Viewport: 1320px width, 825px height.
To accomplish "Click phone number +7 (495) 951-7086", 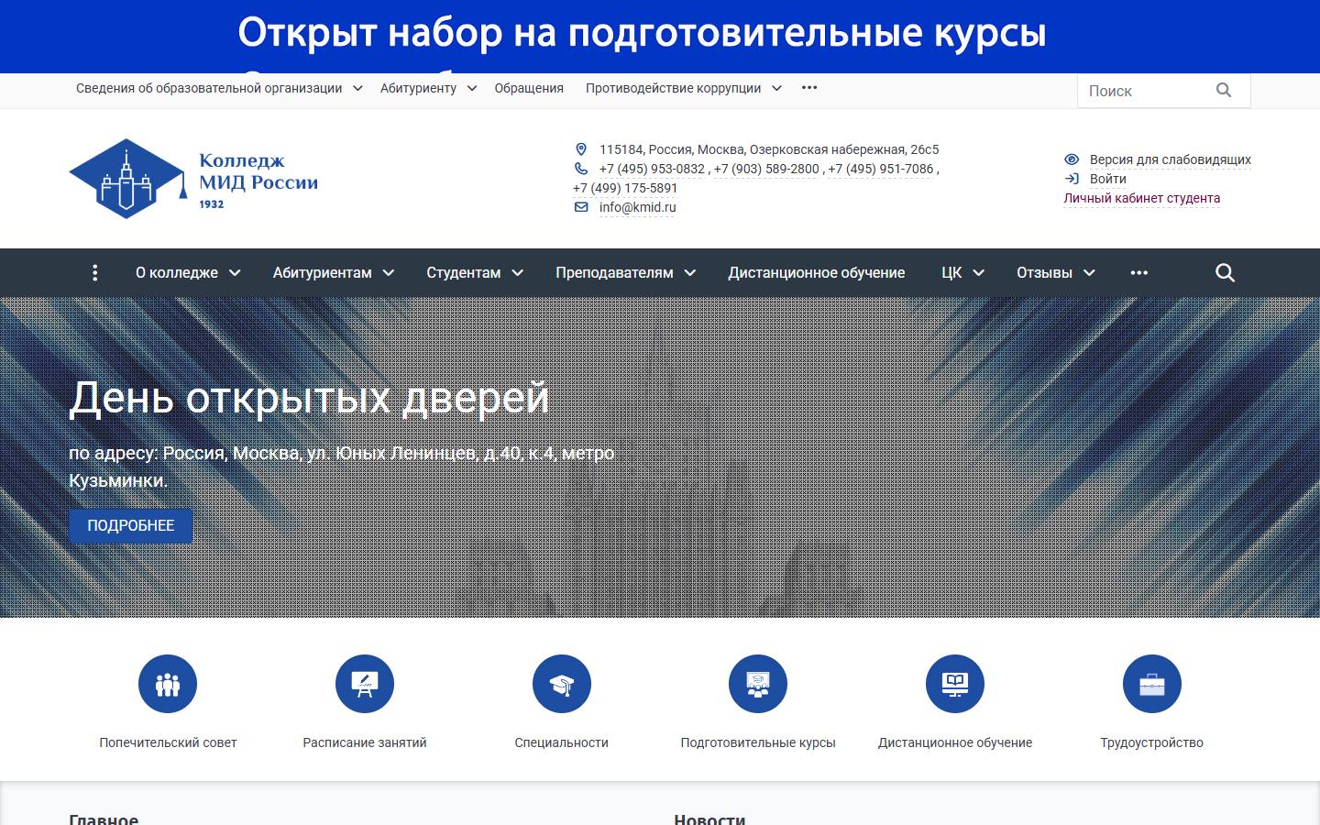I will point(881,169).
